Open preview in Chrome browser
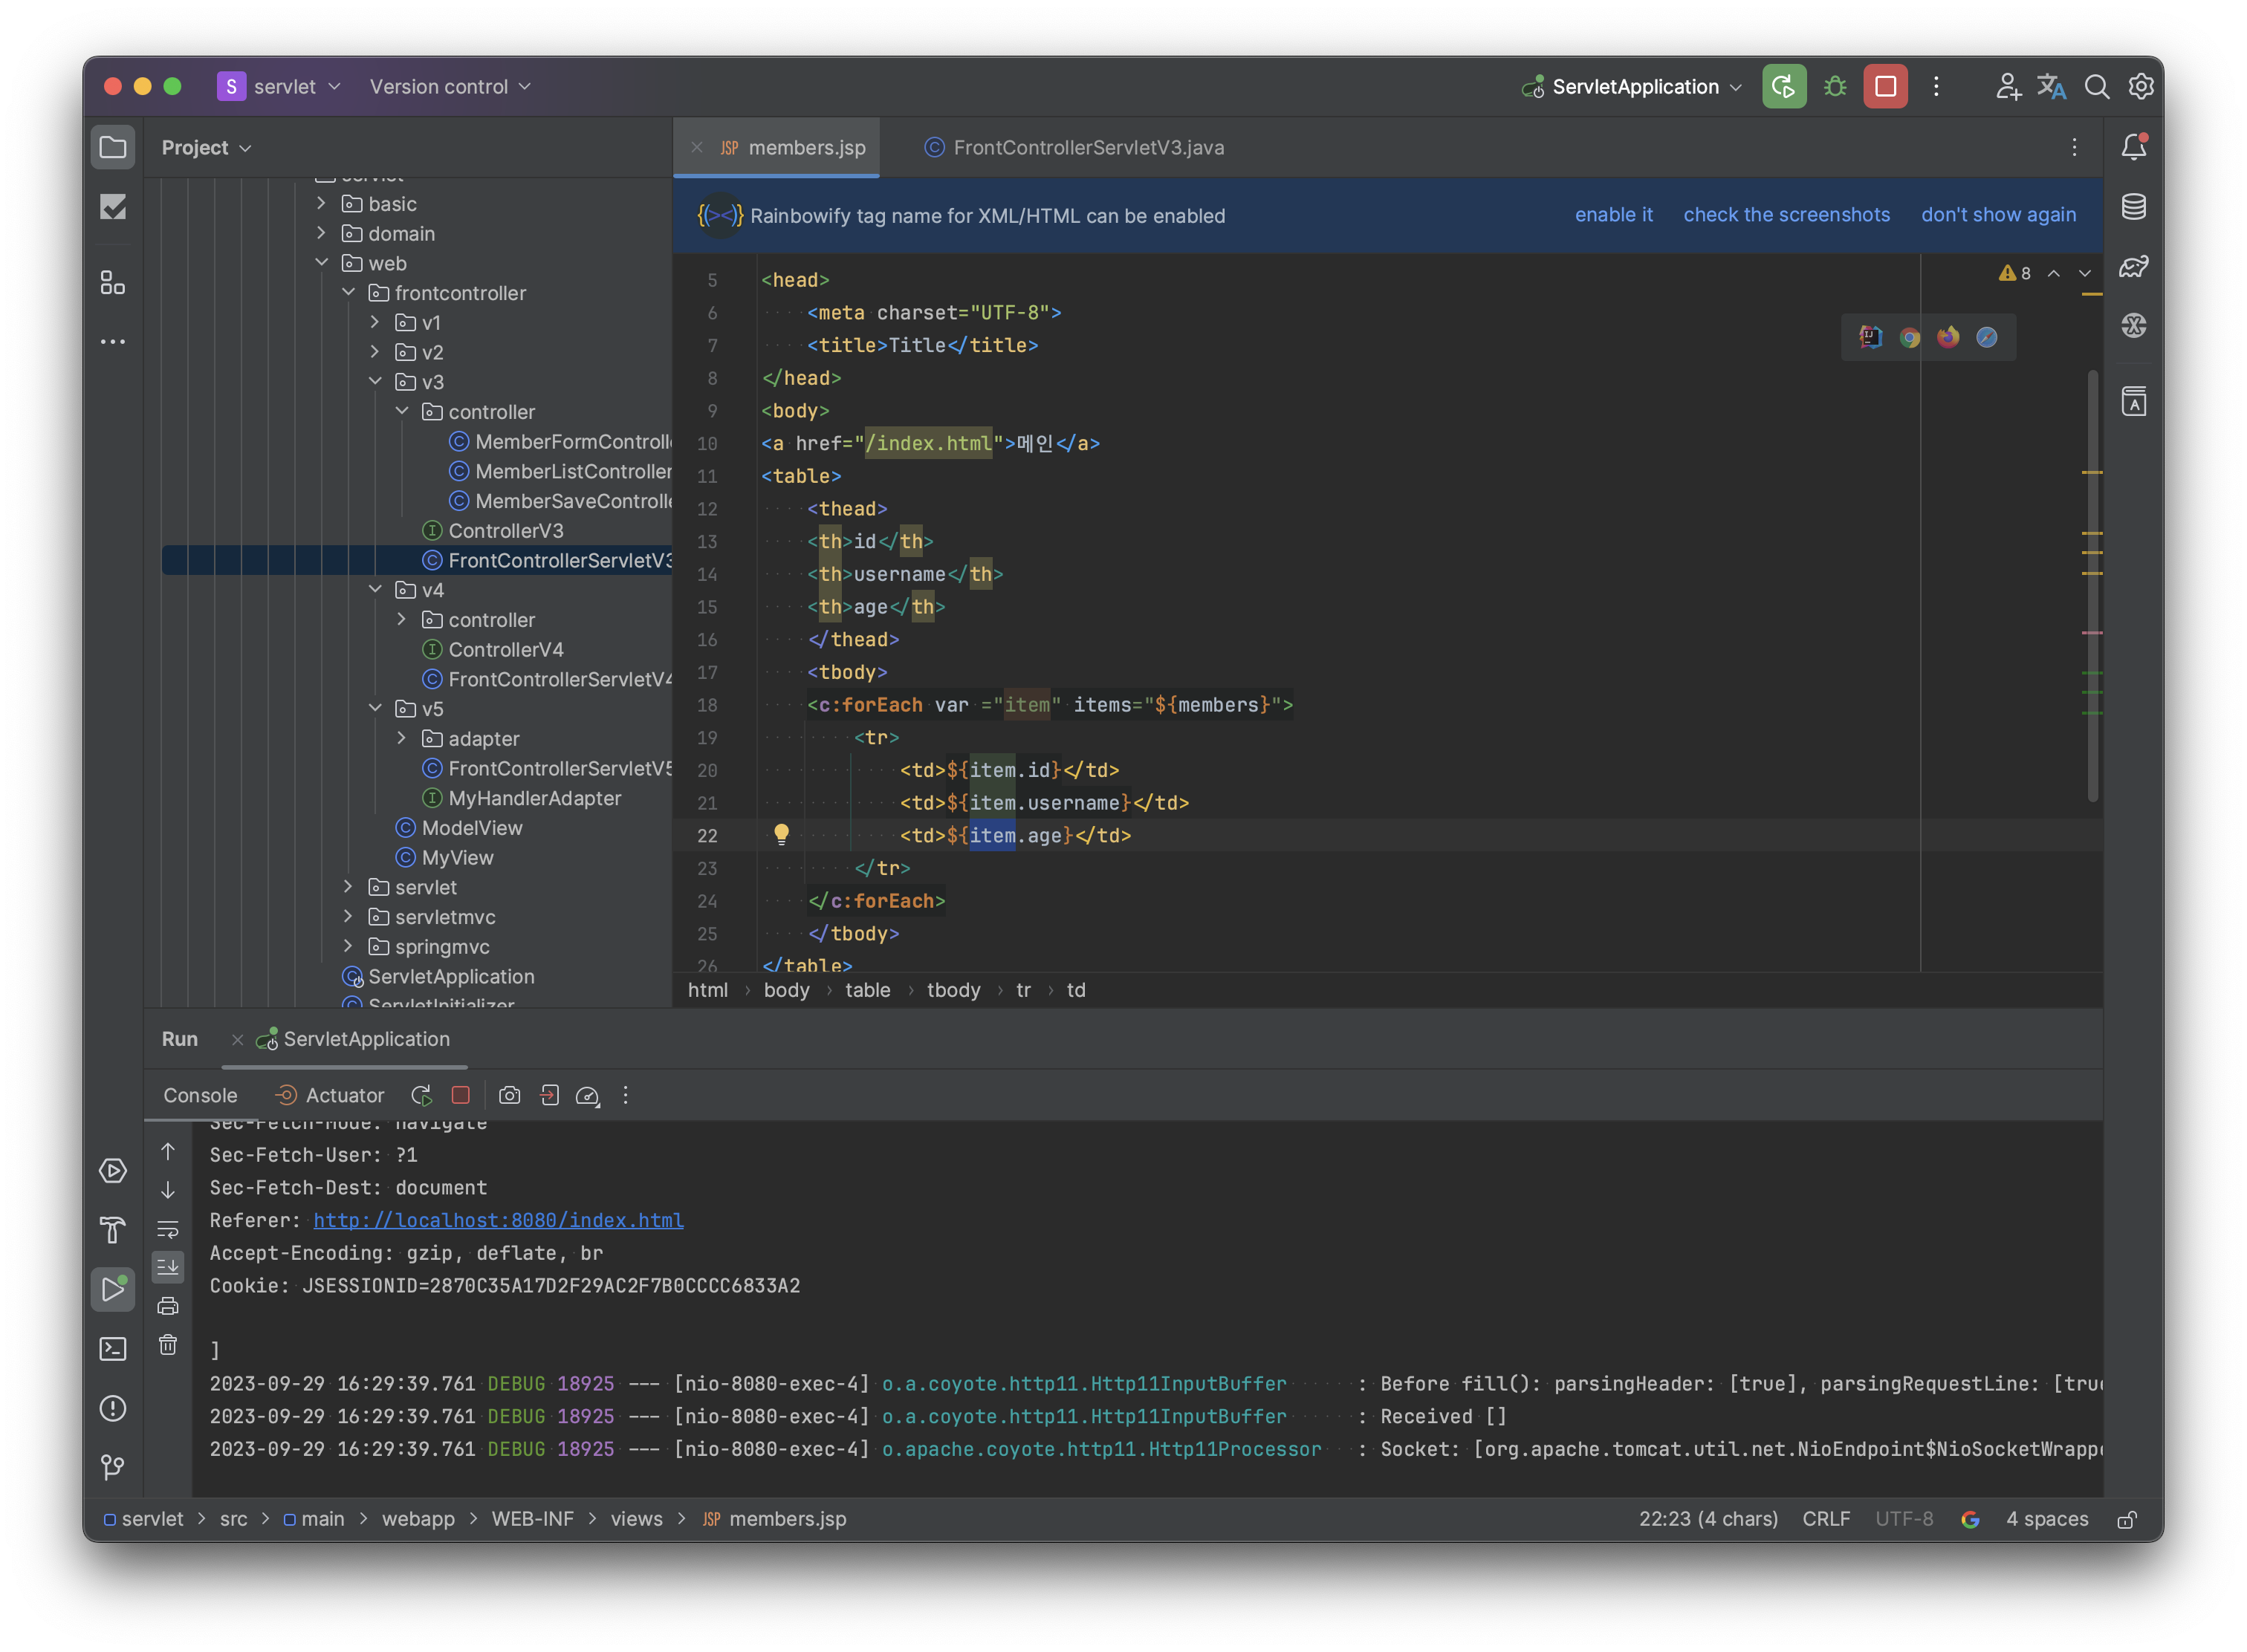The width and height of the screenshot is (2247, 1652). (x=1909, y=337)
